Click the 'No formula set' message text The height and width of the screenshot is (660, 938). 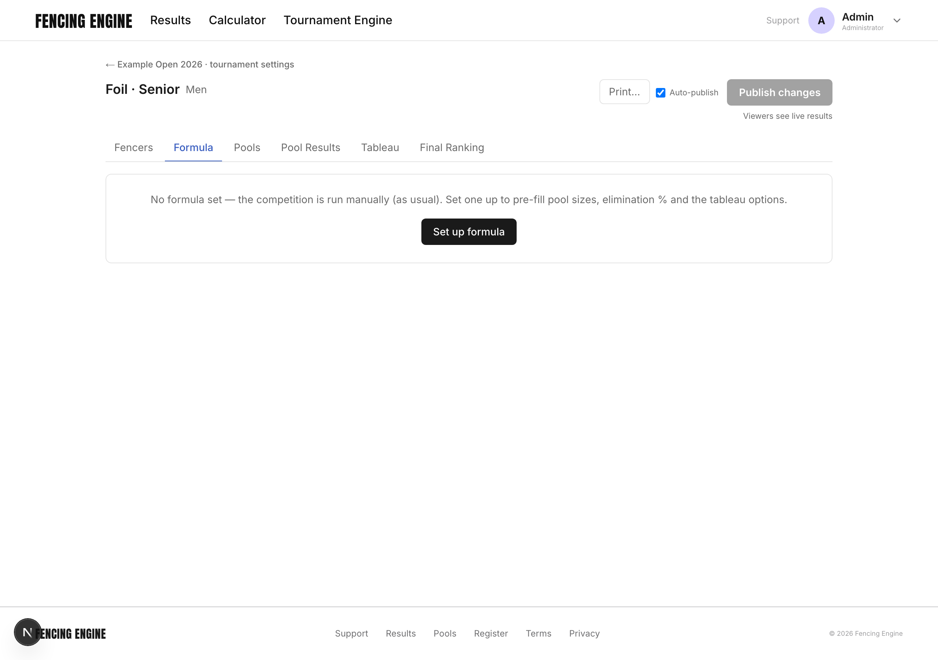click(469, 199)
